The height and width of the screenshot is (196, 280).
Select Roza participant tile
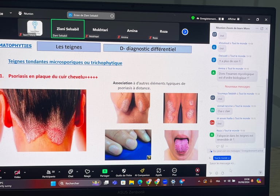coord(163,32)
